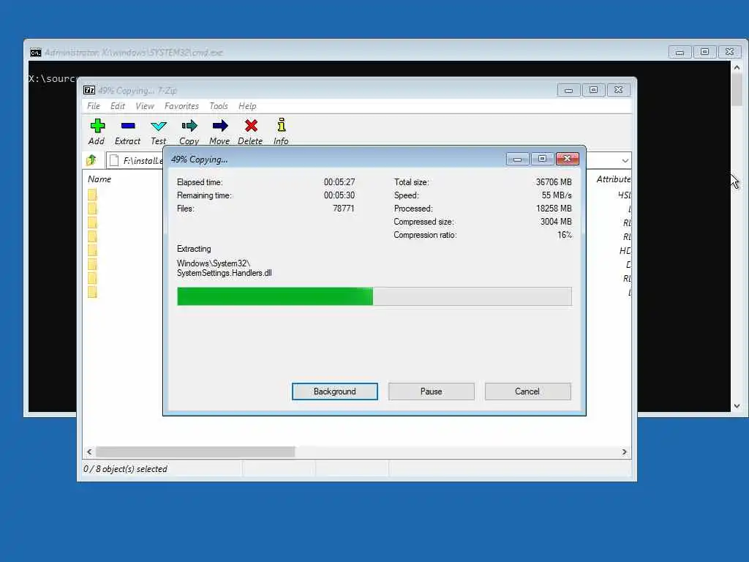749x562 pixels.
Task: Click the Background button
Action: pos(335,391)
